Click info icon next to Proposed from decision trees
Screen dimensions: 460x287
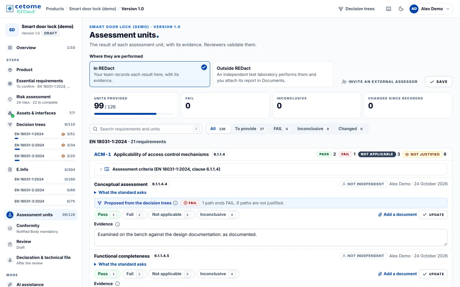click(175, 203)
